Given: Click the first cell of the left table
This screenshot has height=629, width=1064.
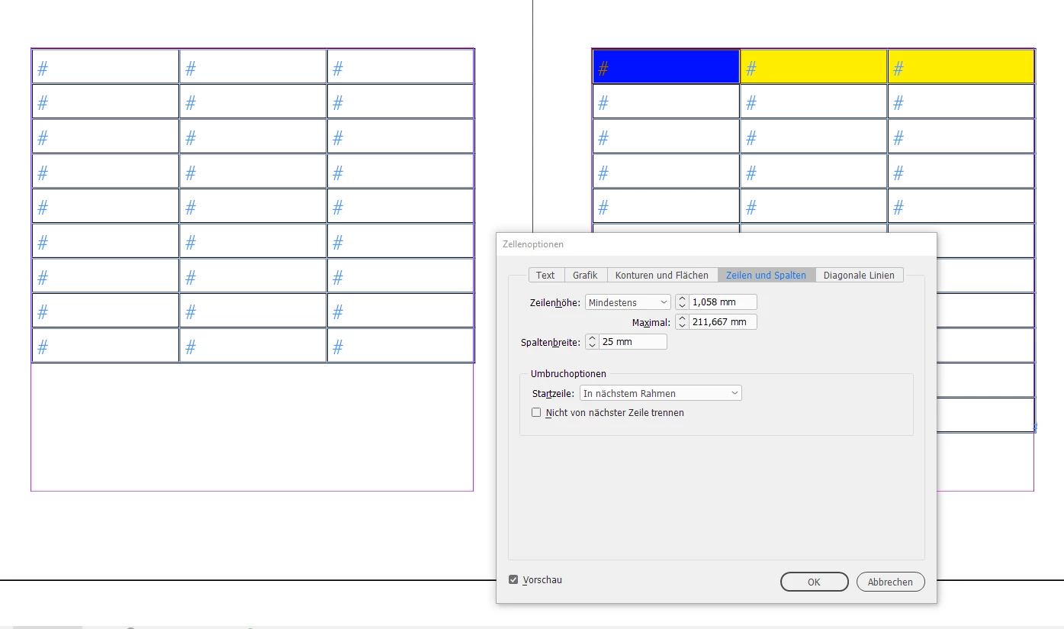Looking at the screenshot, I should click(x=105, y=66).
